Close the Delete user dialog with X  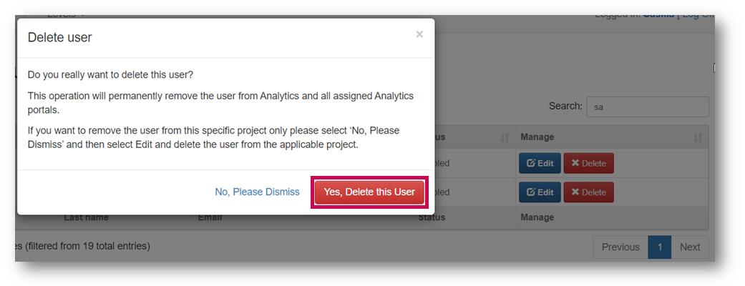point(419,34)
